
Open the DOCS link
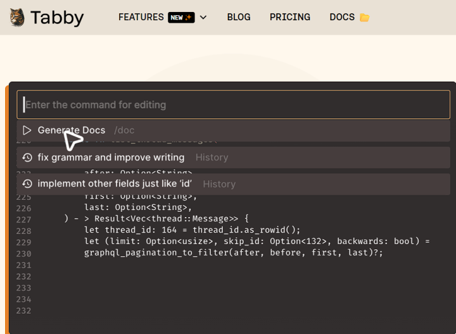point(342,17)
